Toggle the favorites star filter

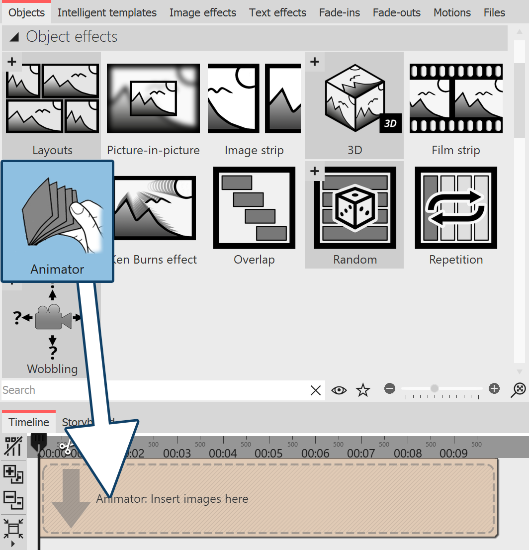[363, 390]
